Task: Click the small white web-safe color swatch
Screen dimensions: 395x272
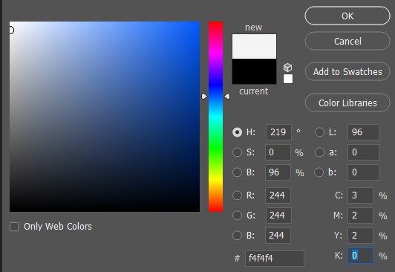Action: tap(288, 79)
